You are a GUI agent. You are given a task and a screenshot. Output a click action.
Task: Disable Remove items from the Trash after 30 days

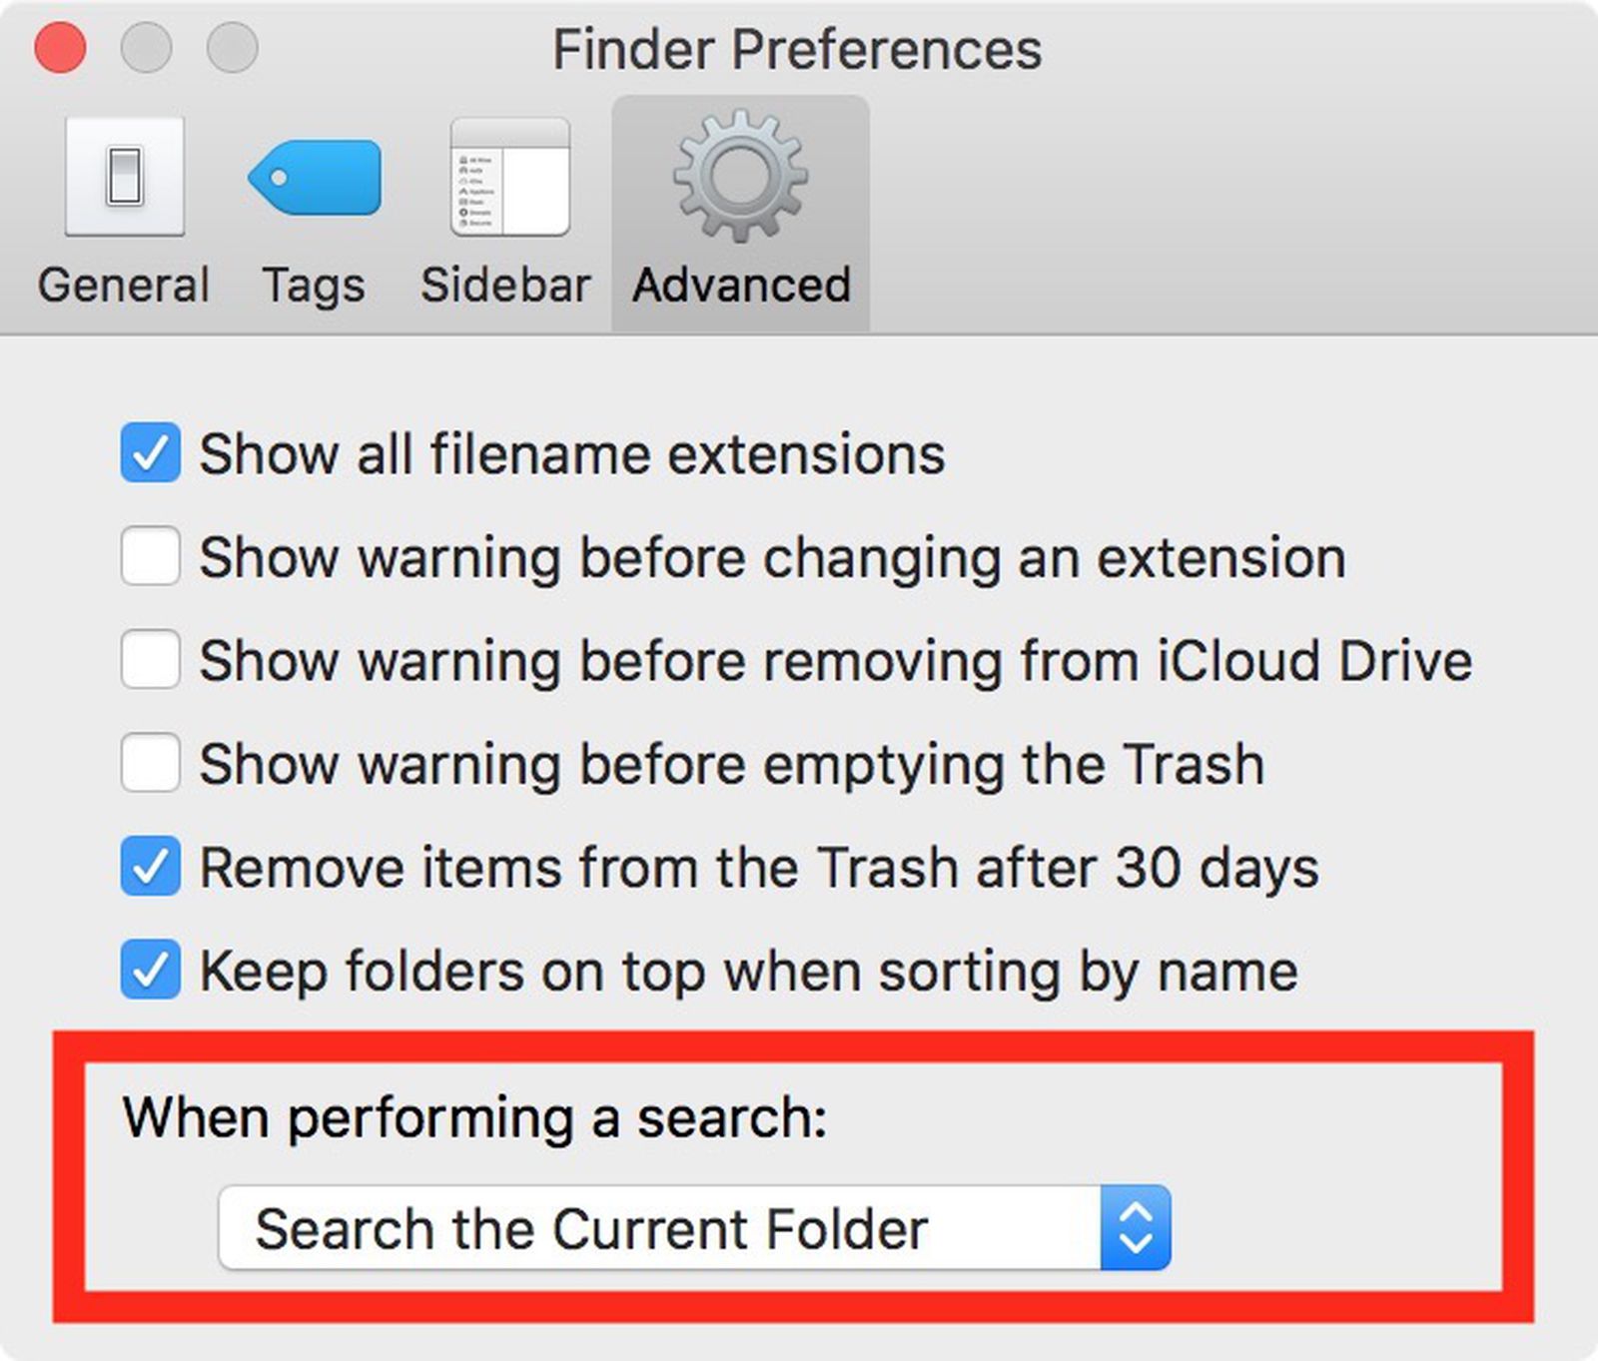pos(149,867)
